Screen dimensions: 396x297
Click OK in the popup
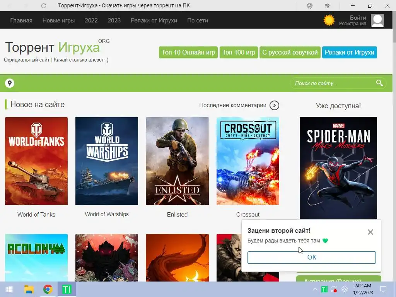click(311, 257)
